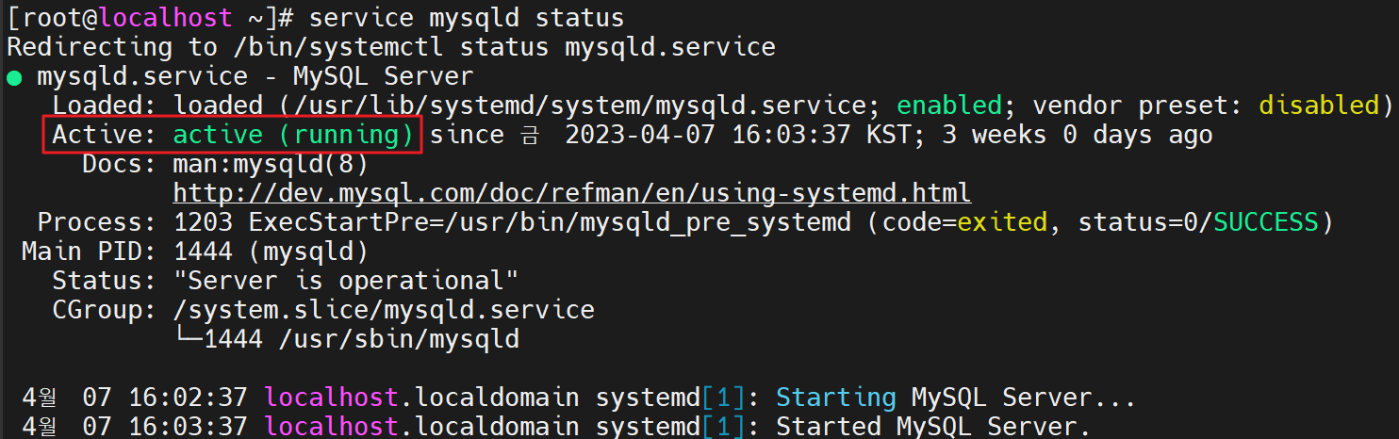Click the green service status dot
This screenshot has height=439, width=1399.
tap(13, 76)
